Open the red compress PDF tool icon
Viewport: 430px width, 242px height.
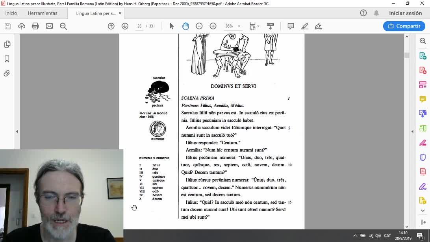(423, 171)
